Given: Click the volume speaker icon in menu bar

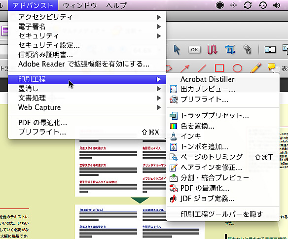Looking at the screenshot, I should (277, 5).
